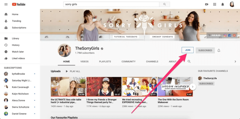Open the YouTube apps grid

[x=214, y=4]
